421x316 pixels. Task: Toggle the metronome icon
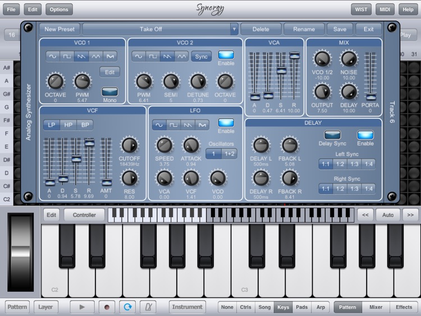[149, 307]
